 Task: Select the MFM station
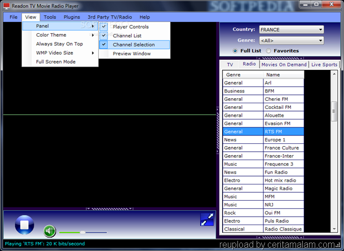[x=284, y=196]
